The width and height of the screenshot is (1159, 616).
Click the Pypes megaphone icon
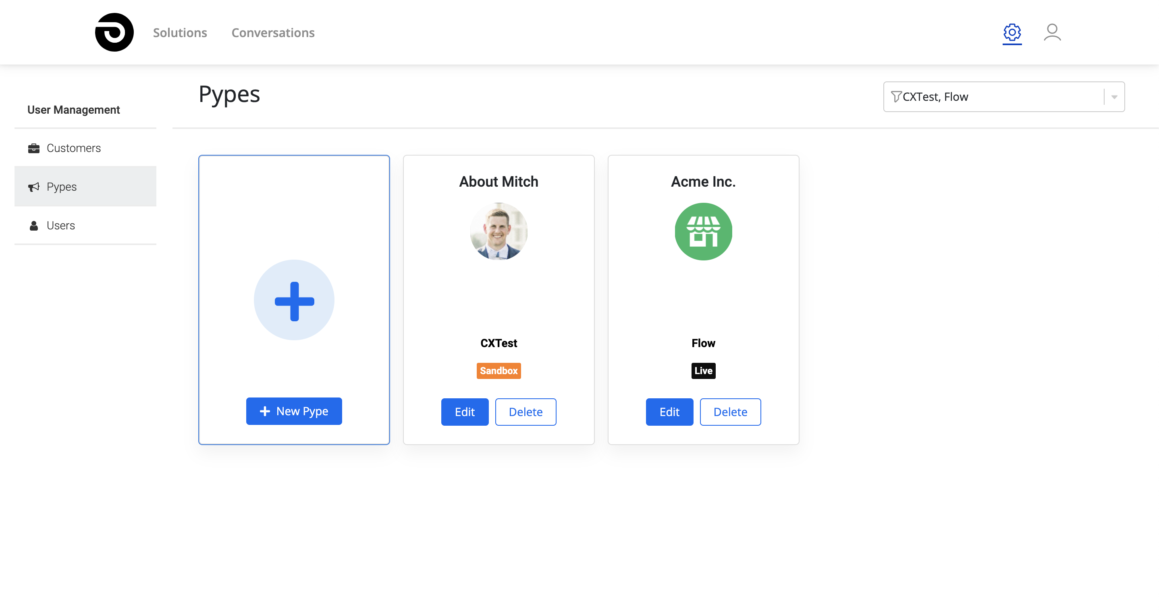pyautogui.click(x=34, y=187)
